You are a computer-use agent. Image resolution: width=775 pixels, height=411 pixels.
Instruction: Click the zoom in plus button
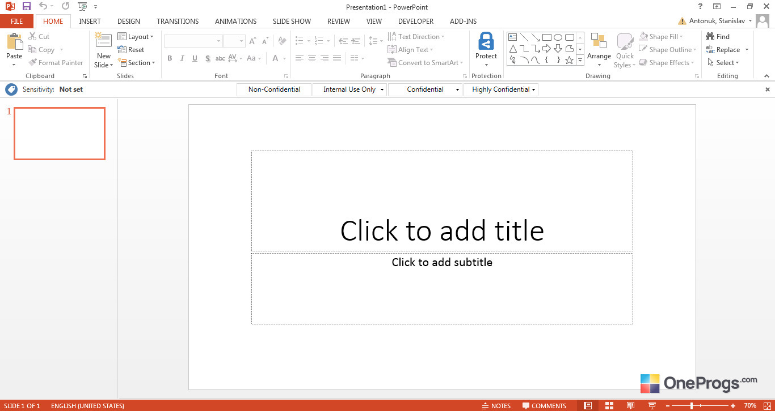[733, 405]
